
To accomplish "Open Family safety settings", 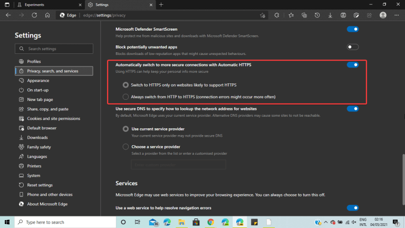I will click(54, 147).
